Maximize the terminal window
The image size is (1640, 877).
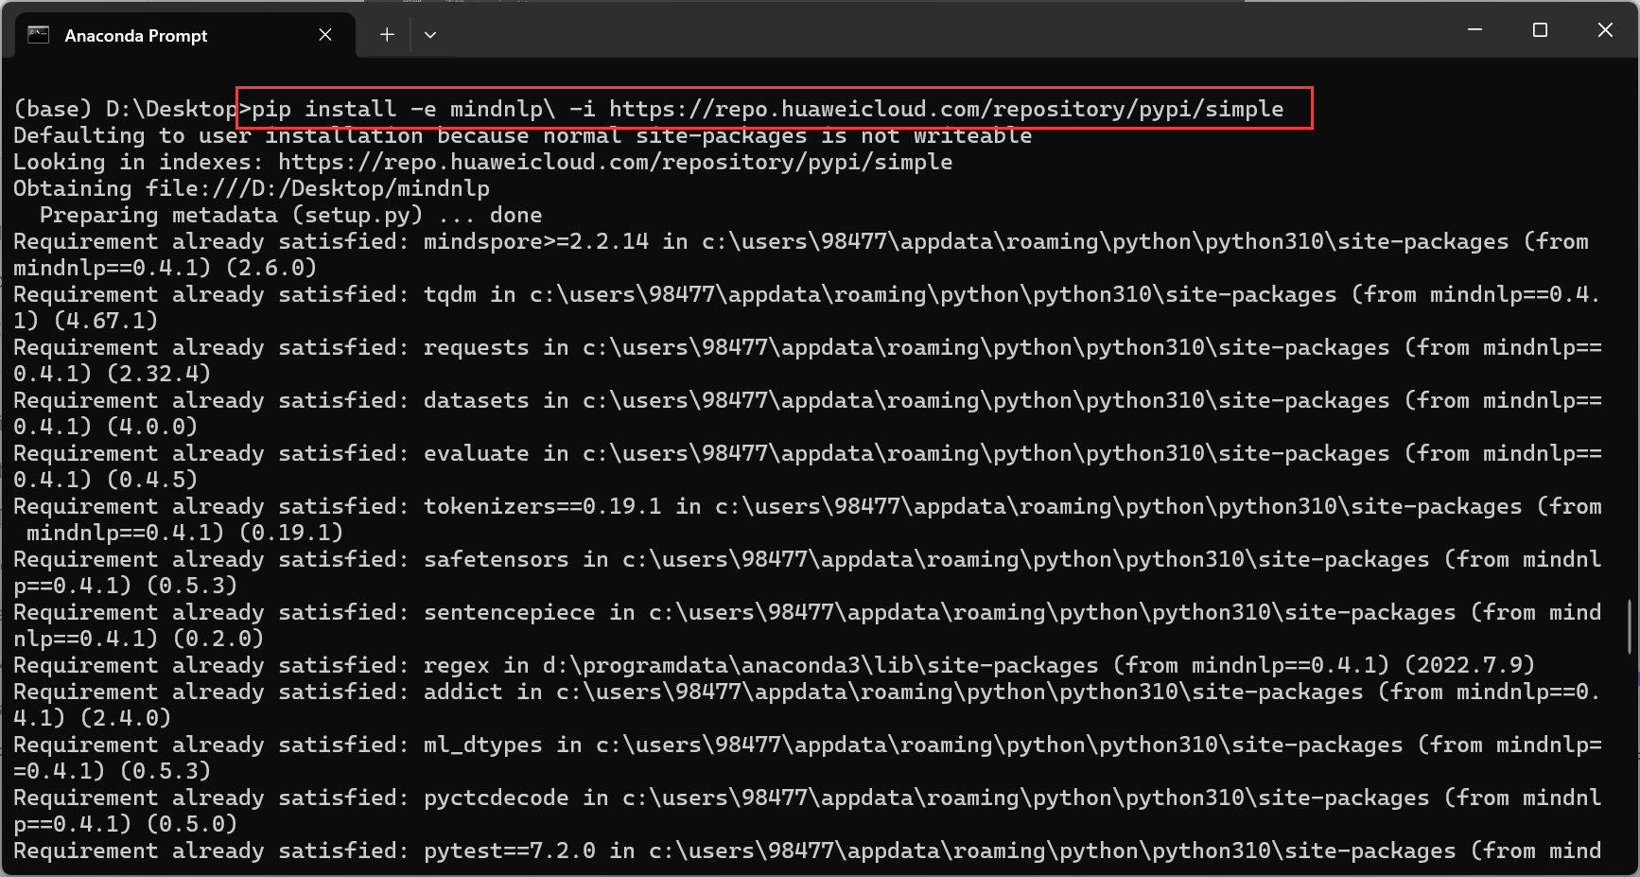click(x=1540, y=30)
